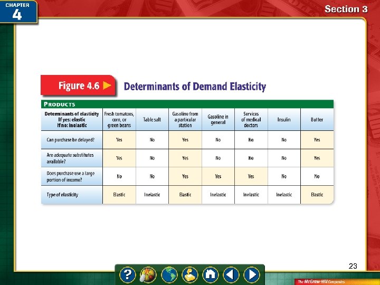Open the art palette resources icon

click(x=148, y=274)
